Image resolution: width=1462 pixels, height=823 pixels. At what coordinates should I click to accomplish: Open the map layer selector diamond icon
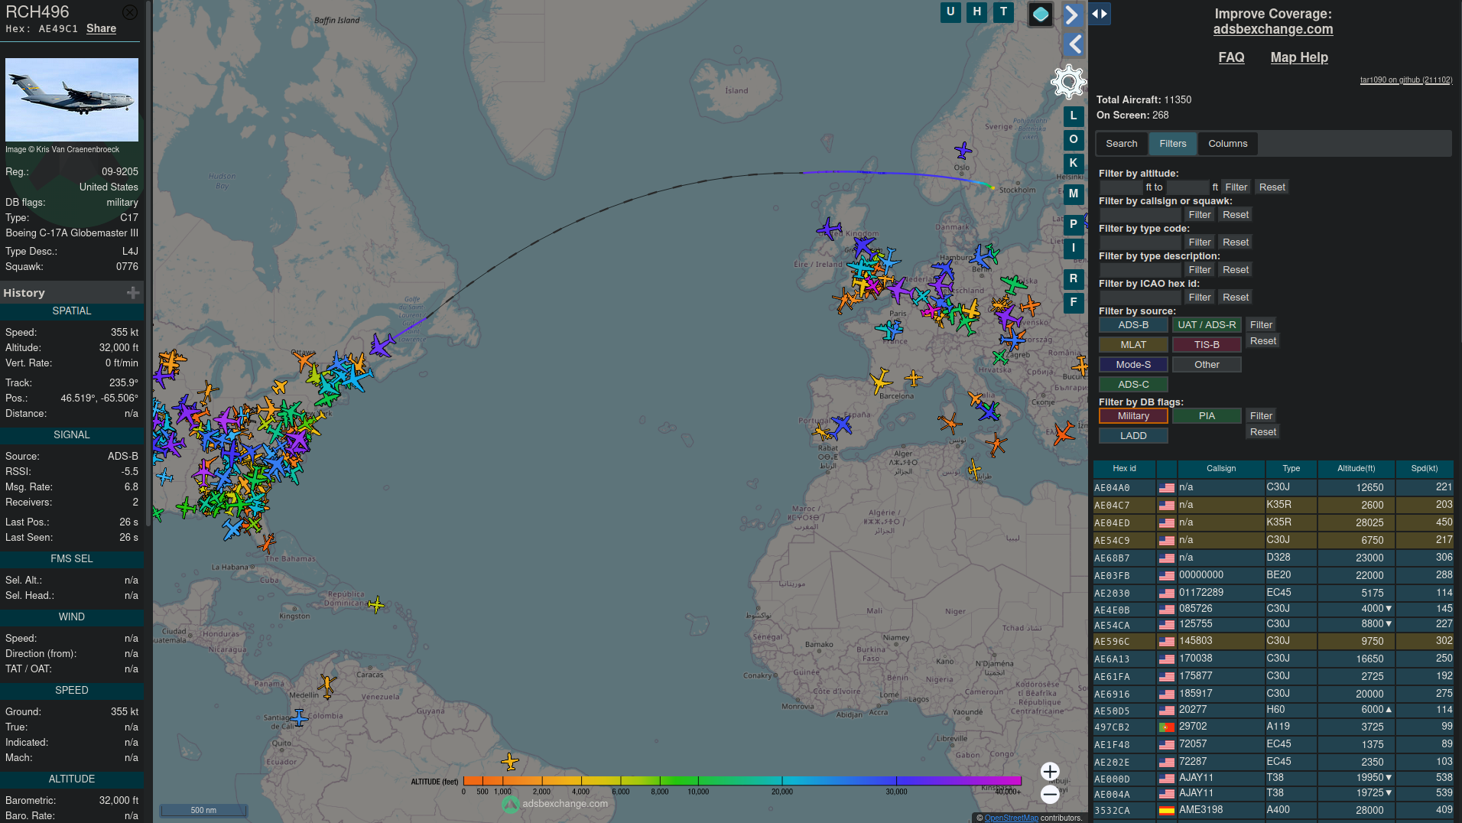pos(1041,14)
